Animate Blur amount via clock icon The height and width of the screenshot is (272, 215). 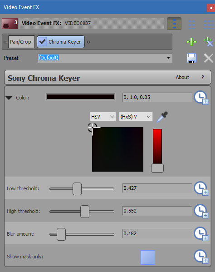[x=201, y=234]
